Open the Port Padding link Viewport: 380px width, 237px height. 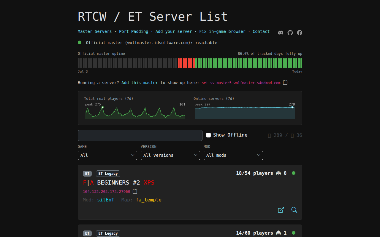pyautogui.click(x=134, y=31)
